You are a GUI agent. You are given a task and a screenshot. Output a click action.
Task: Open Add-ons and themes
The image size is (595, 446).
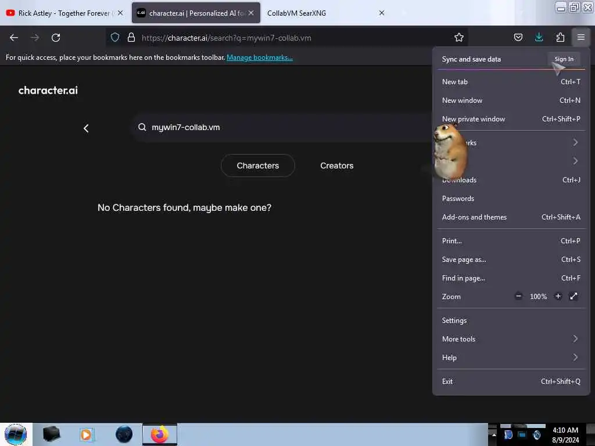tap(511, 217)
